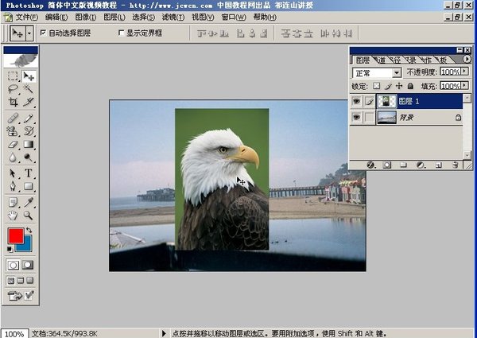Select the 背景 layer thumbnail
Screen dimensions: 477x338
click(x=387, y=118)
